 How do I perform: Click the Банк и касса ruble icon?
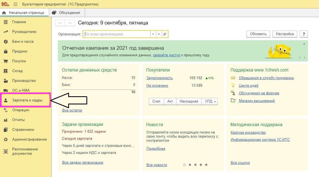[6, 42]
